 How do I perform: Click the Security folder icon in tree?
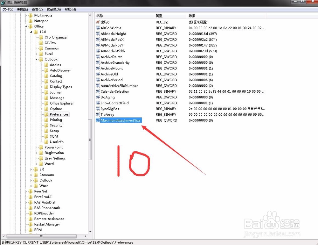(x=46, y=126)
